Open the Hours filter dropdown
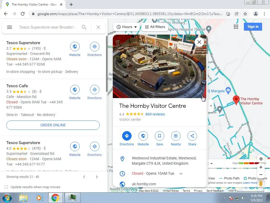The width and height of the screenshot is (270, 203). (127, 27)
